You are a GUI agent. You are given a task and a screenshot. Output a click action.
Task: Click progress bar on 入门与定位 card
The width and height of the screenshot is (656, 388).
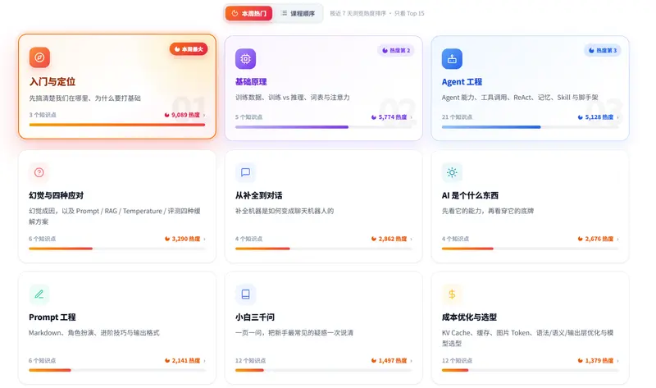[x=117, y=125]
